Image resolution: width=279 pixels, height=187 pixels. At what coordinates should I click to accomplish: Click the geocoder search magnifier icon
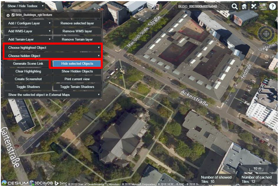click(235, 6)
